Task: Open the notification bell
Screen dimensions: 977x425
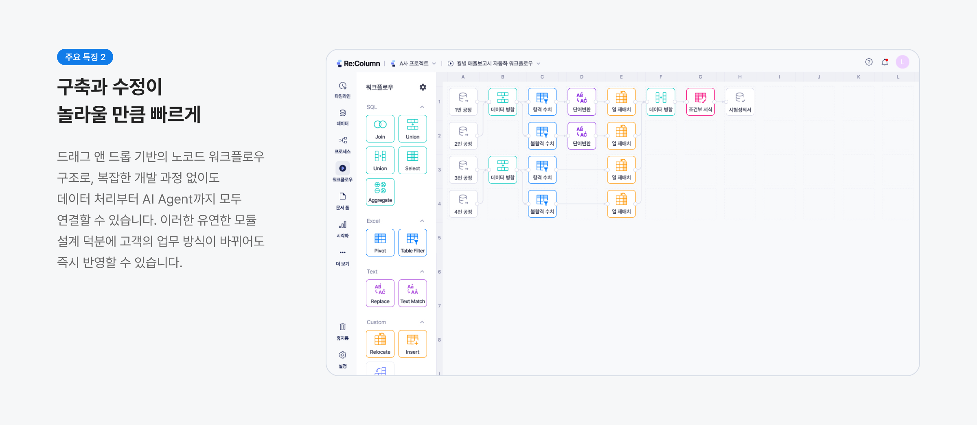Action: (885, 62)
